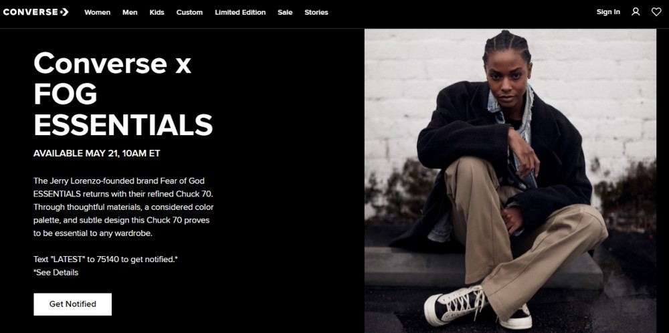Screen dimensions: 669x333
Task: Click the black Chuck 70 sneaker in photo
Action: 456,305
